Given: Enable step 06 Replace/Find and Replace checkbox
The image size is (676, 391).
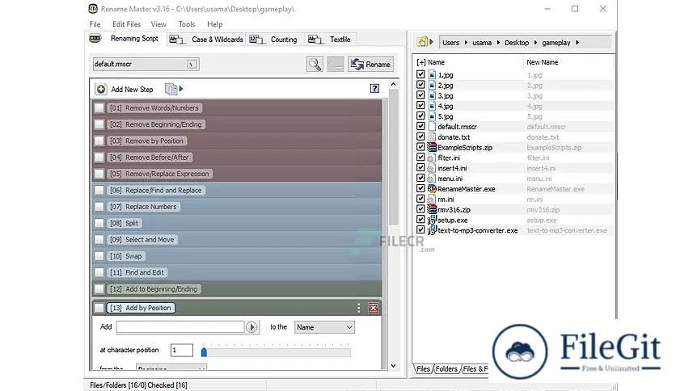Looking at the screenshot, I should coord(99,190).
